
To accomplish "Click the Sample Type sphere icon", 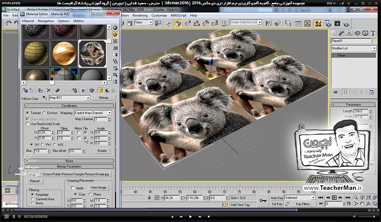I will click(x=115, y=28).
